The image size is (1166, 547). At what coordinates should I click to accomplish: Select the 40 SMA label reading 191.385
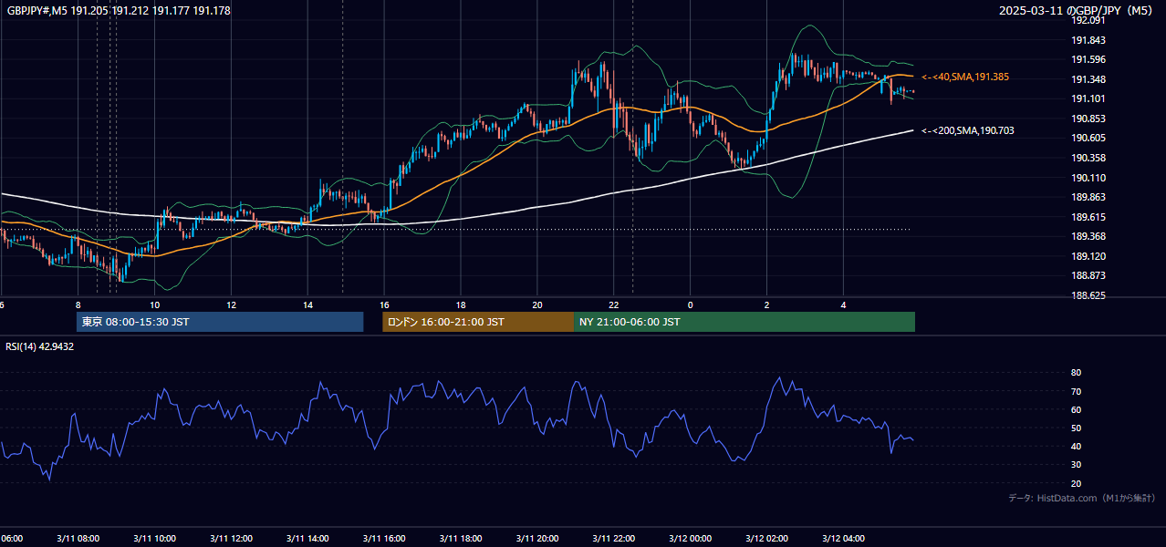pos(965,77)
